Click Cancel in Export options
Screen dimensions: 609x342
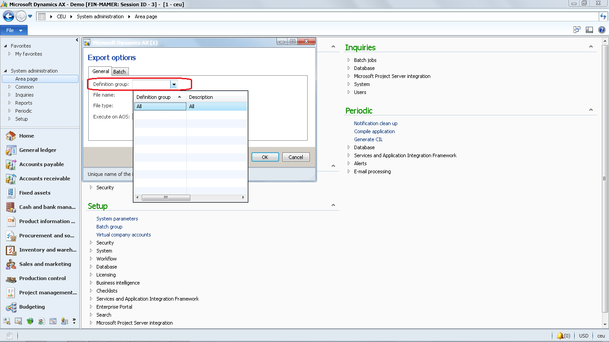296,157
